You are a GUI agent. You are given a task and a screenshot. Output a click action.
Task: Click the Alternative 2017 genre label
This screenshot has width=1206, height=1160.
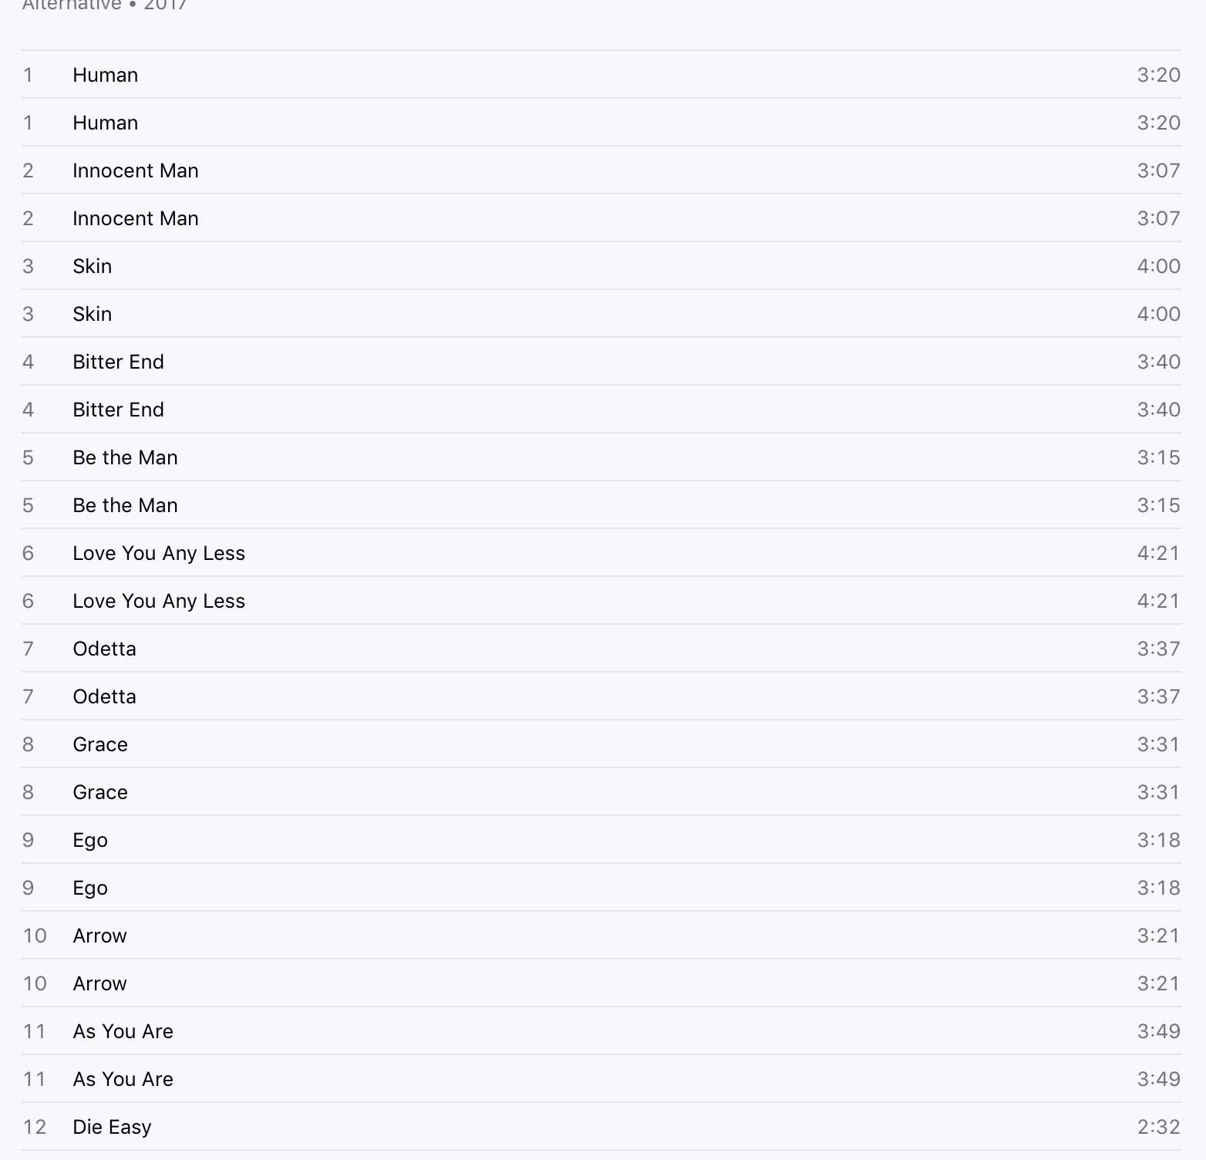[x=105, y=5]
